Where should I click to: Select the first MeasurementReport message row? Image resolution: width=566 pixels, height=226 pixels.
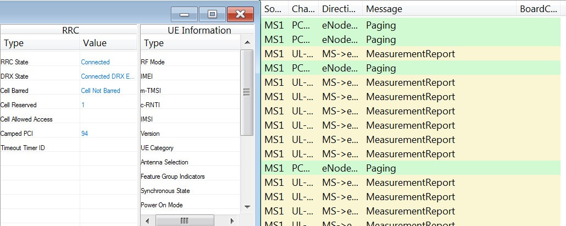pos(411,54)
